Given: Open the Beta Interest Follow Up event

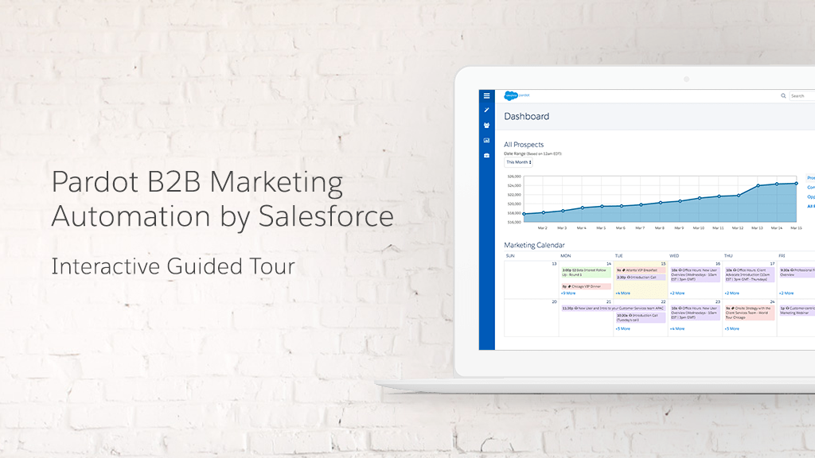Looking at the screenshot, I should coord(586,272).
